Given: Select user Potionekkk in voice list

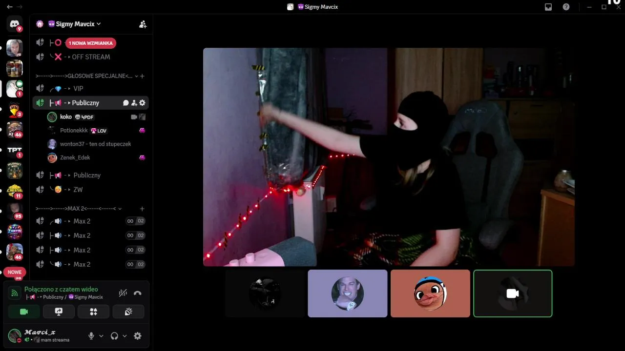Looking at the screenshot, I should (96, 131).
